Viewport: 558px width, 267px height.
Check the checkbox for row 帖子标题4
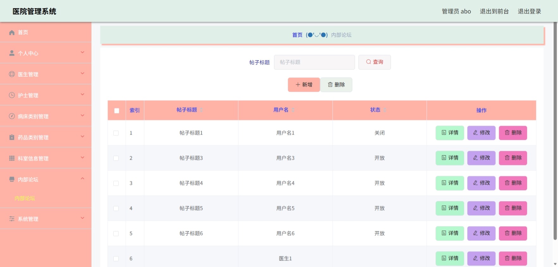pyautogui.click(x=116, y=183)
